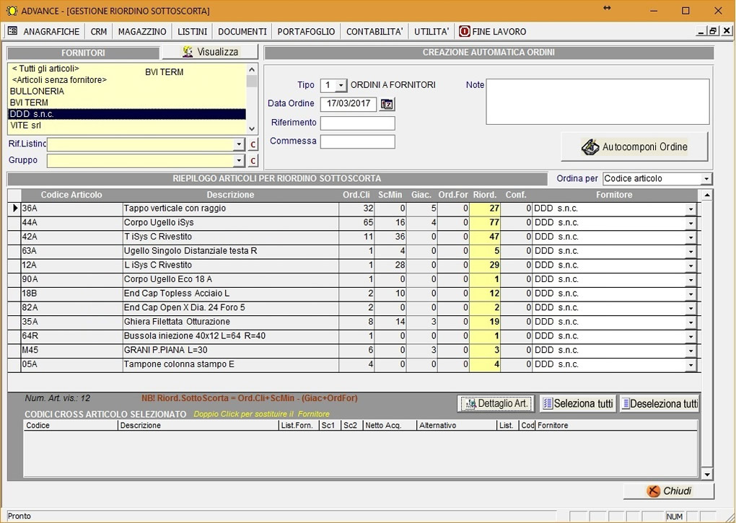Screen dimensions: 736x523
Task: Expand the Rif.Listino combo box
Action: tap(239, 144)
